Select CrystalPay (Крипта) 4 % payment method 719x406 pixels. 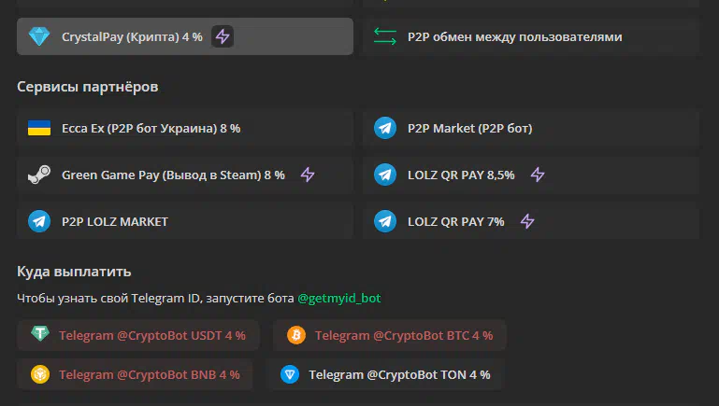185,36
